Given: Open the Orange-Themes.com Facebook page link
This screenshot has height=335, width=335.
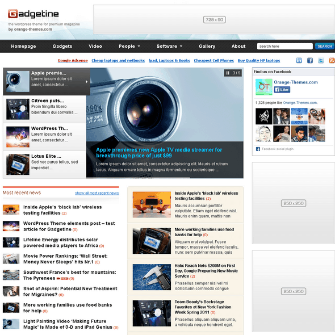Looking at the screenshot, I should coord(296,82).
